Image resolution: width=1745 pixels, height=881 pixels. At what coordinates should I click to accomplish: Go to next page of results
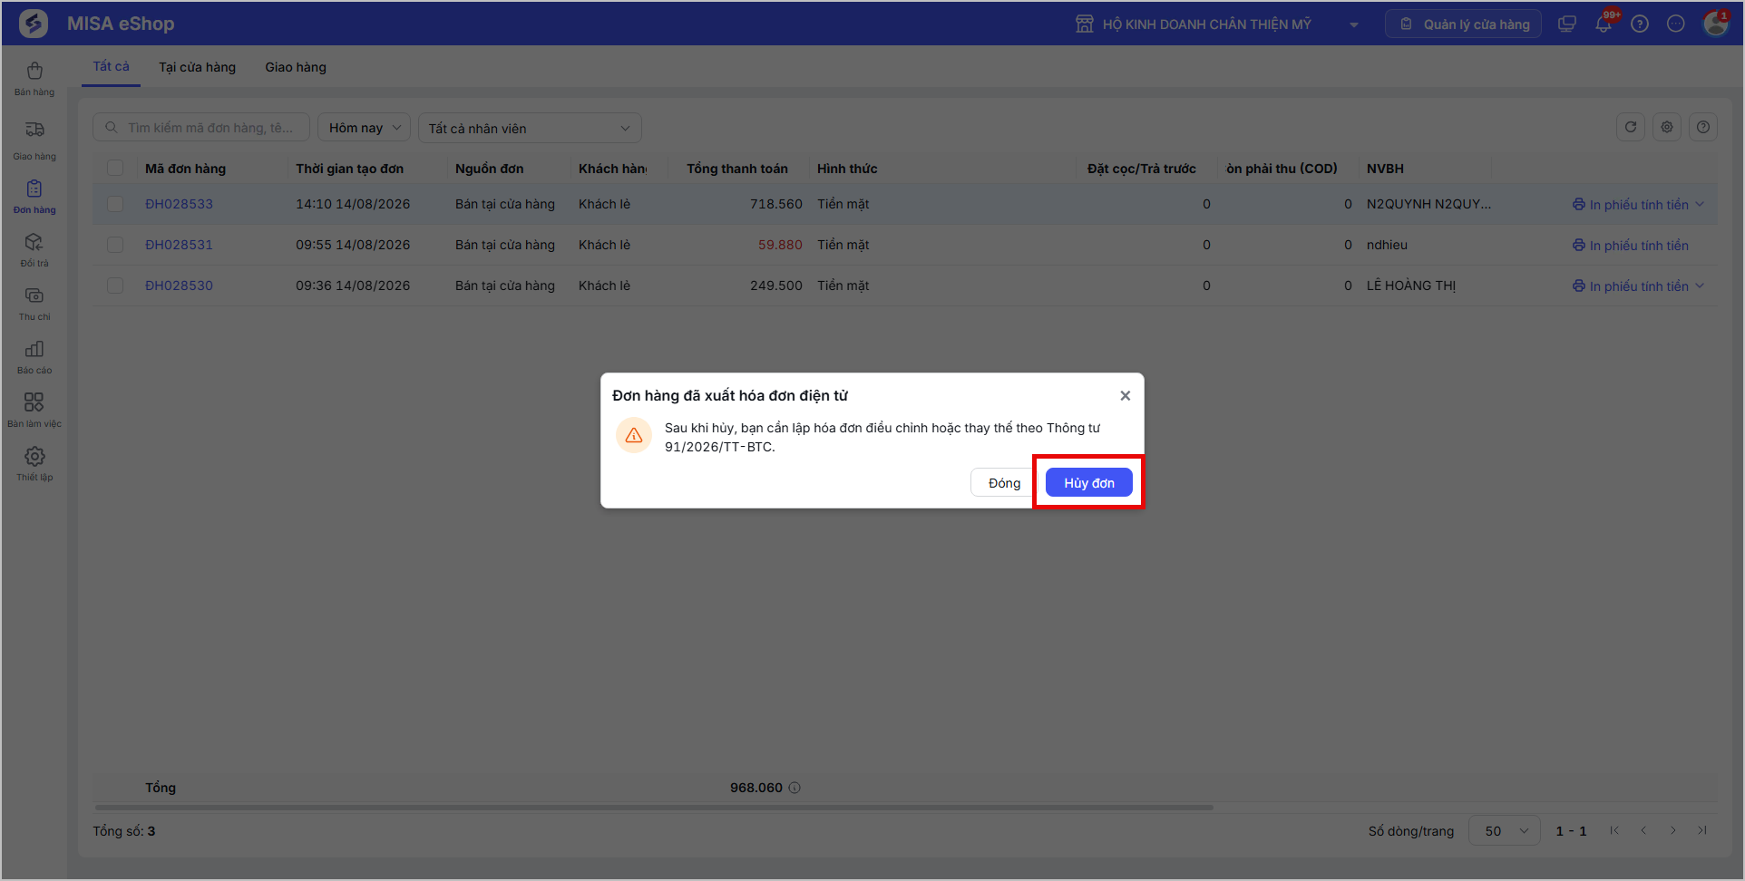click(1673, 830)
